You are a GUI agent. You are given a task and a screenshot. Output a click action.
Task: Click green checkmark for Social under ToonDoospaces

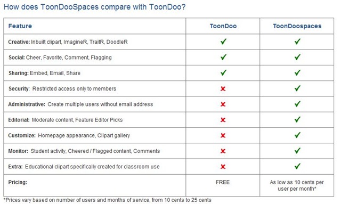point(297,57)
